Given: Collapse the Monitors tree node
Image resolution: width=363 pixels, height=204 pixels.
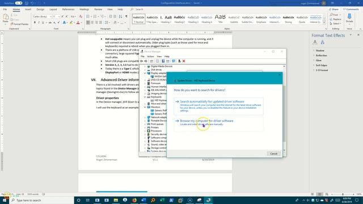Looking at the screenshot, I should click(145, 107).
